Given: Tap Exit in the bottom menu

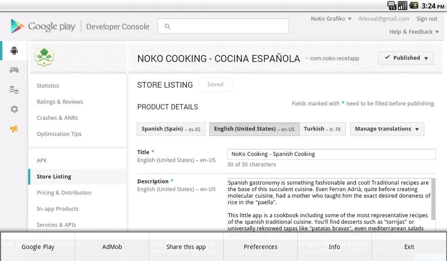Looking at the screenshot, I should (409, 247).
